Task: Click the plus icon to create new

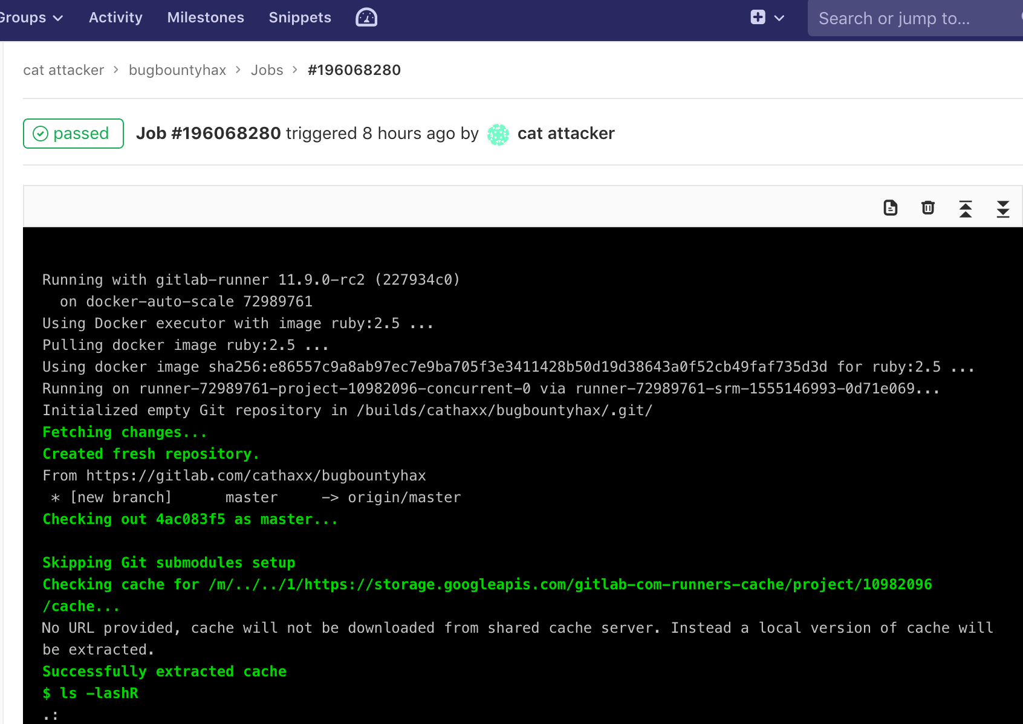Action: click(758, 18)
